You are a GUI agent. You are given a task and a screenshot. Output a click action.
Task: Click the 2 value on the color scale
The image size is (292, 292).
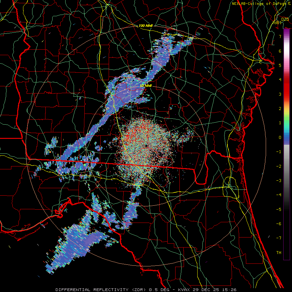pos(280,109)
